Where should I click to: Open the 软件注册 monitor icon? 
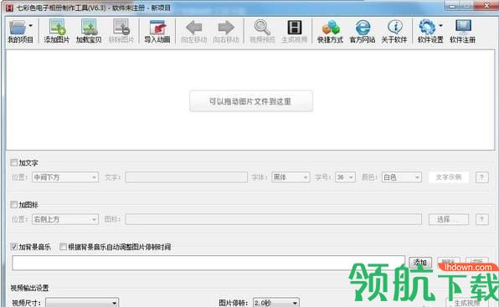coord(463,28)
